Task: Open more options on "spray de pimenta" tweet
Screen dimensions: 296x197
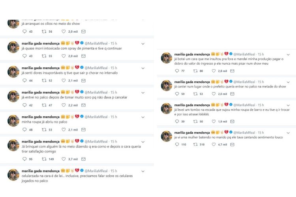Action: click(143, 43)
